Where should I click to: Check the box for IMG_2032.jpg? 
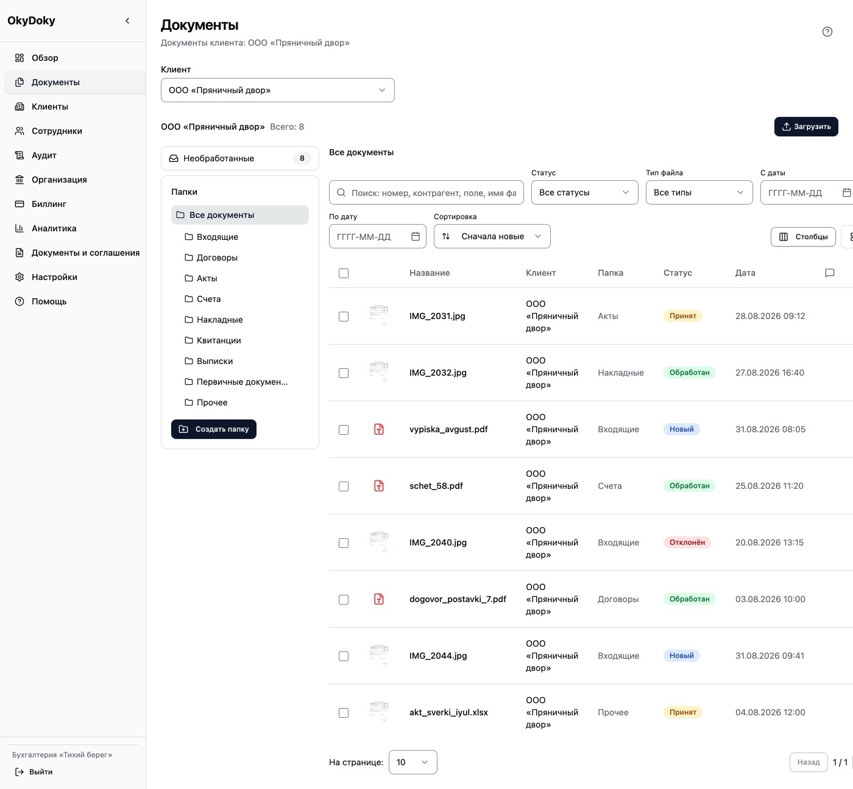[344, 373]
